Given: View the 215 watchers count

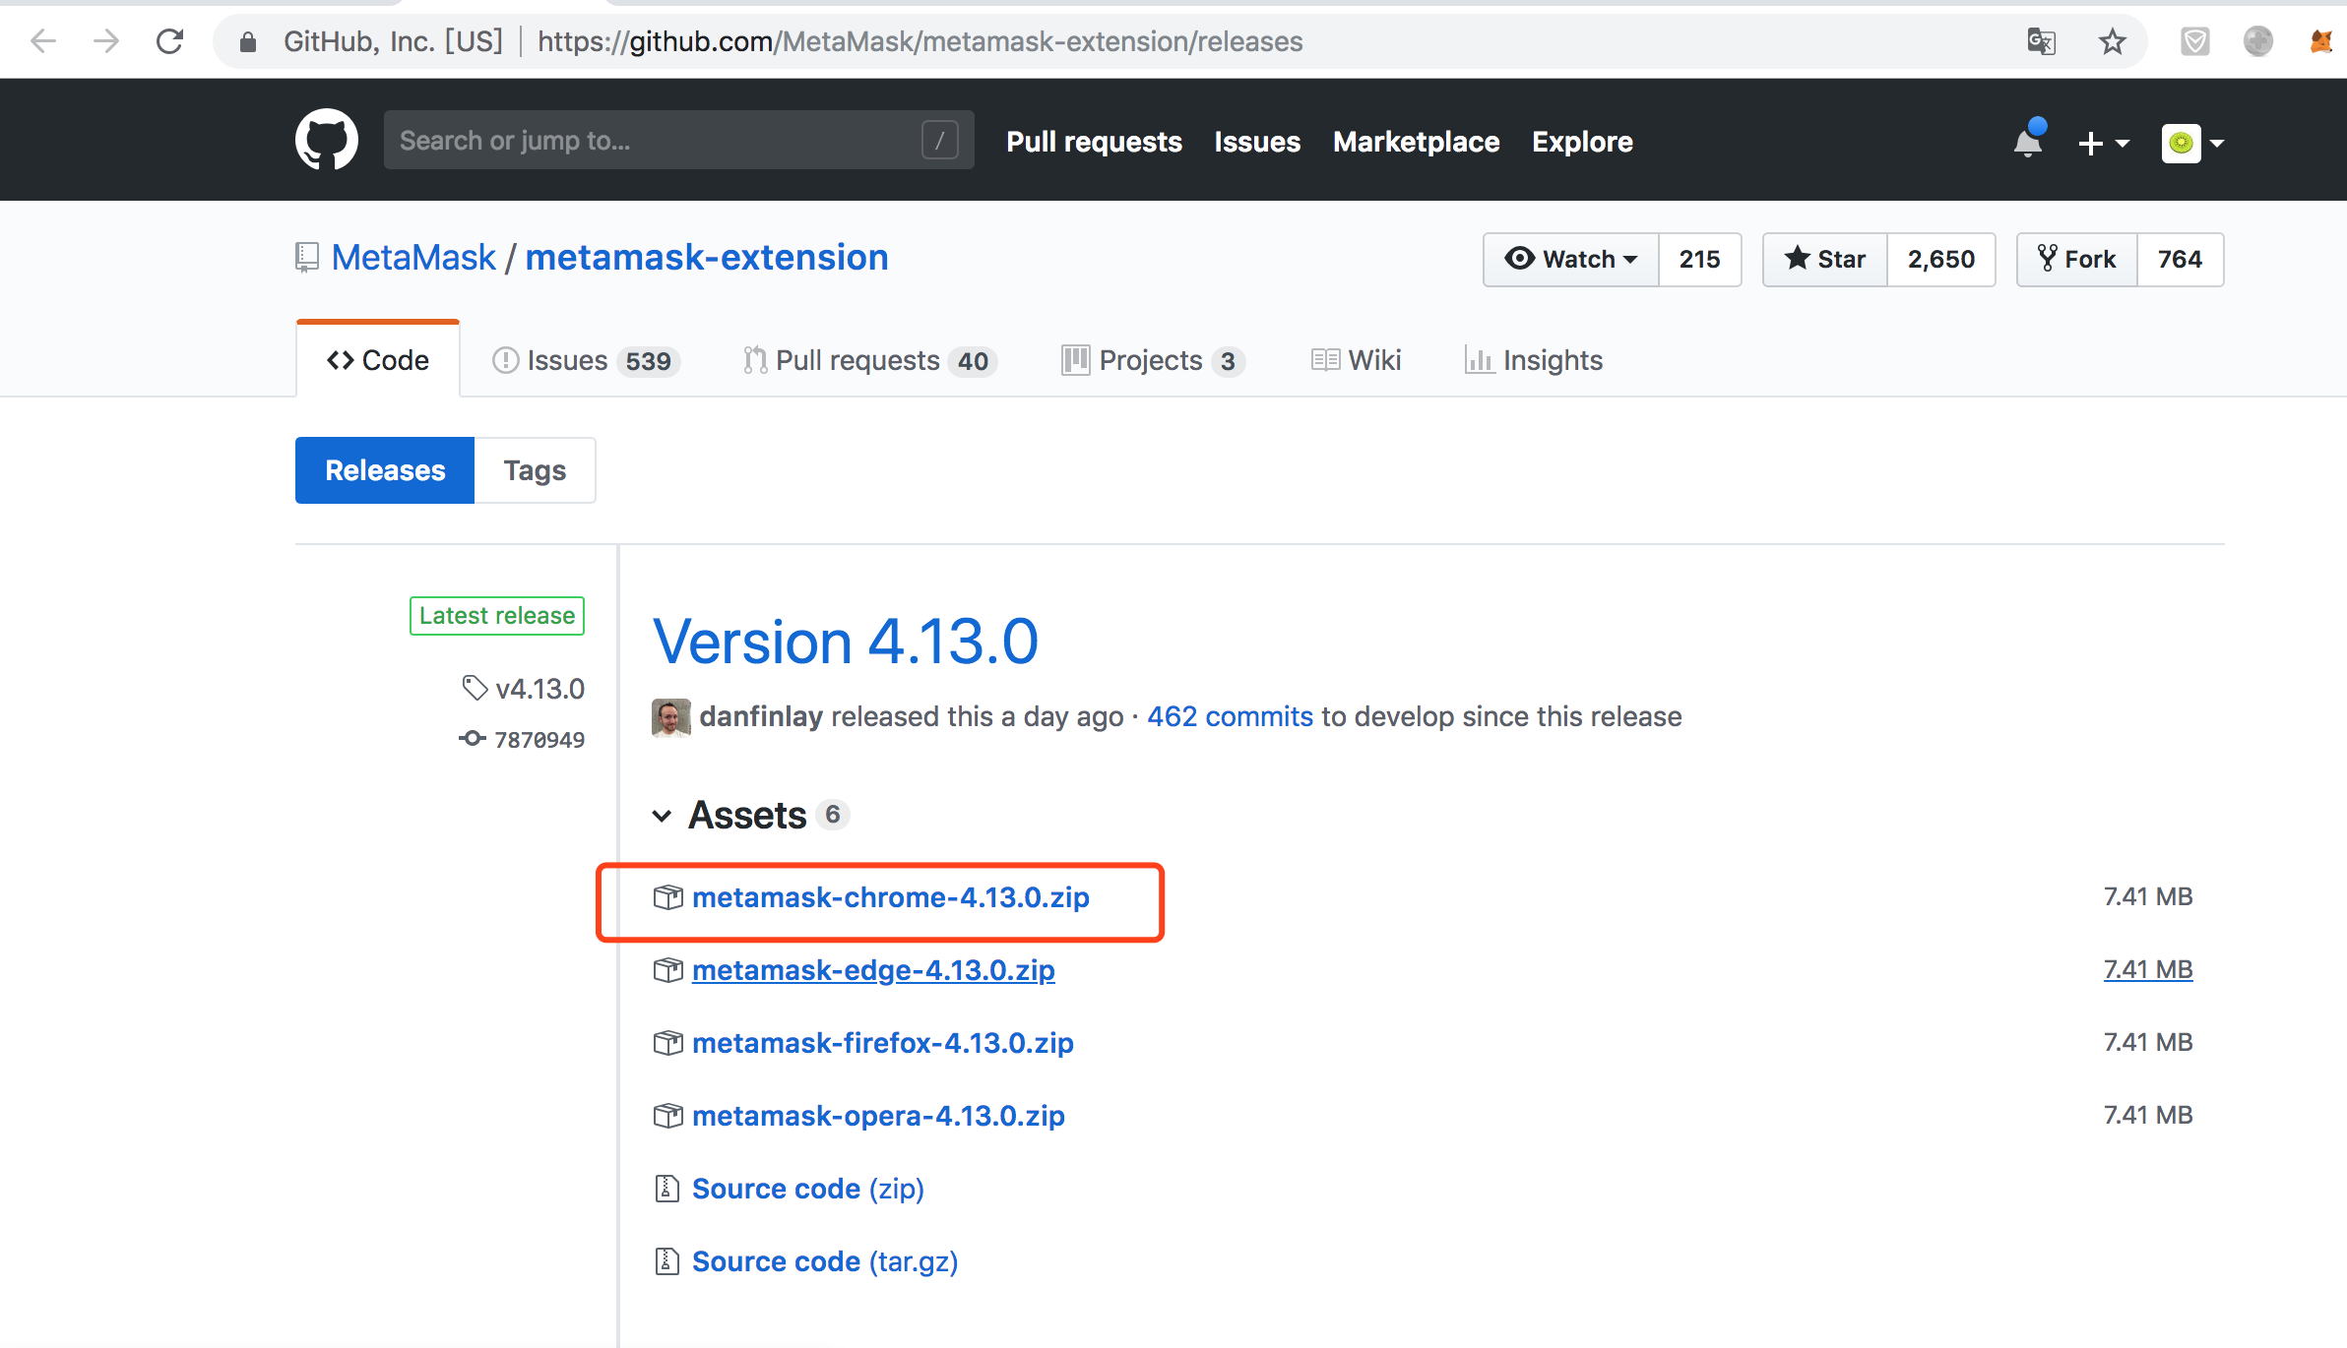Looking at the screenshot, I should 1700,259.
